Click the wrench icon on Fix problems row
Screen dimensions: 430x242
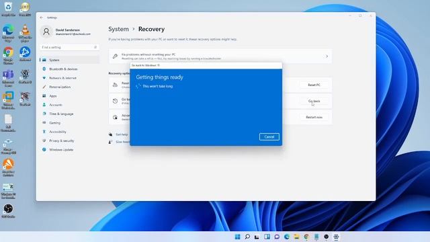(115, 56)
